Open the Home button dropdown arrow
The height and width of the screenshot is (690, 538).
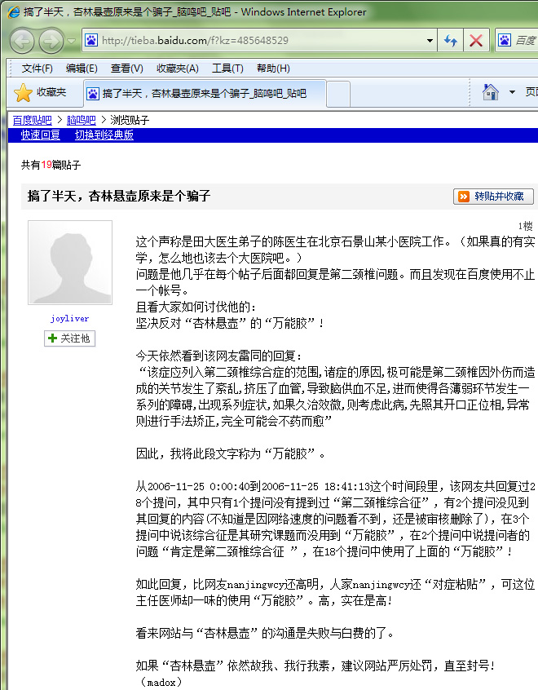tap(512, 92)
